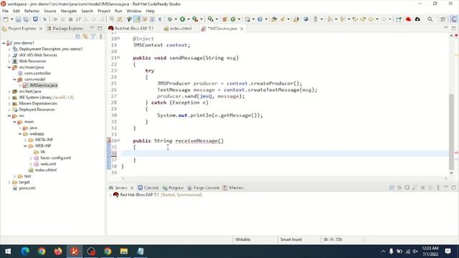
Task: Switch to the Package Explorer tab
Action: pyautogui.click(x=65, y=29)
